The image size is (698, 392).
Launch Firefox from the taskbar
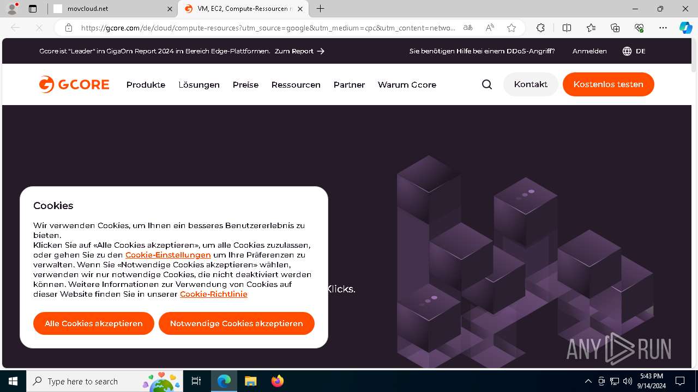278,381
